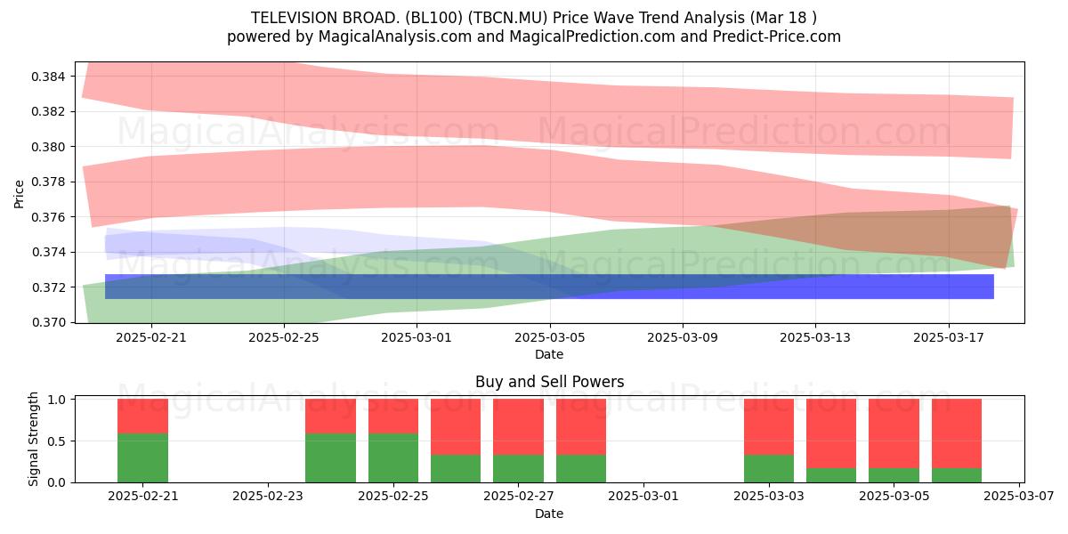The height and width of the screenshot is (534, 1068).
Task: Click 2025-02-21 tick under Buy and Sell Powers
Action: click(143, 498)
